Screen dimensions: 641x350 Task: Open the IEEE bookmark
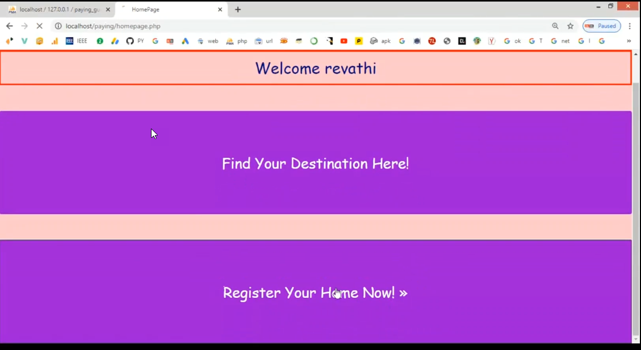point(77,41)
